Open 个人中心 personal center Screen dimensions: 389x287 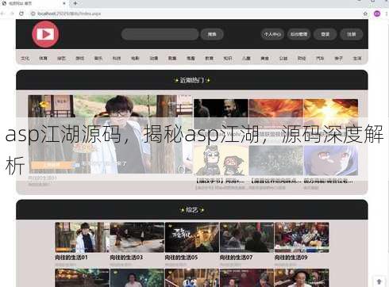272,34
